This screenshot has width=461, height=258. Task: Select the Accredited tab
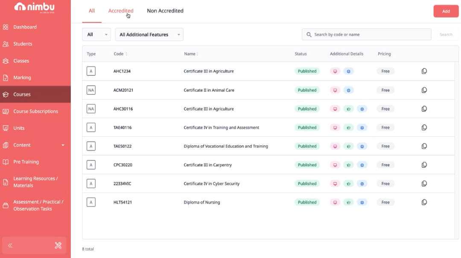pyautogui.click(x=120, y=11)
